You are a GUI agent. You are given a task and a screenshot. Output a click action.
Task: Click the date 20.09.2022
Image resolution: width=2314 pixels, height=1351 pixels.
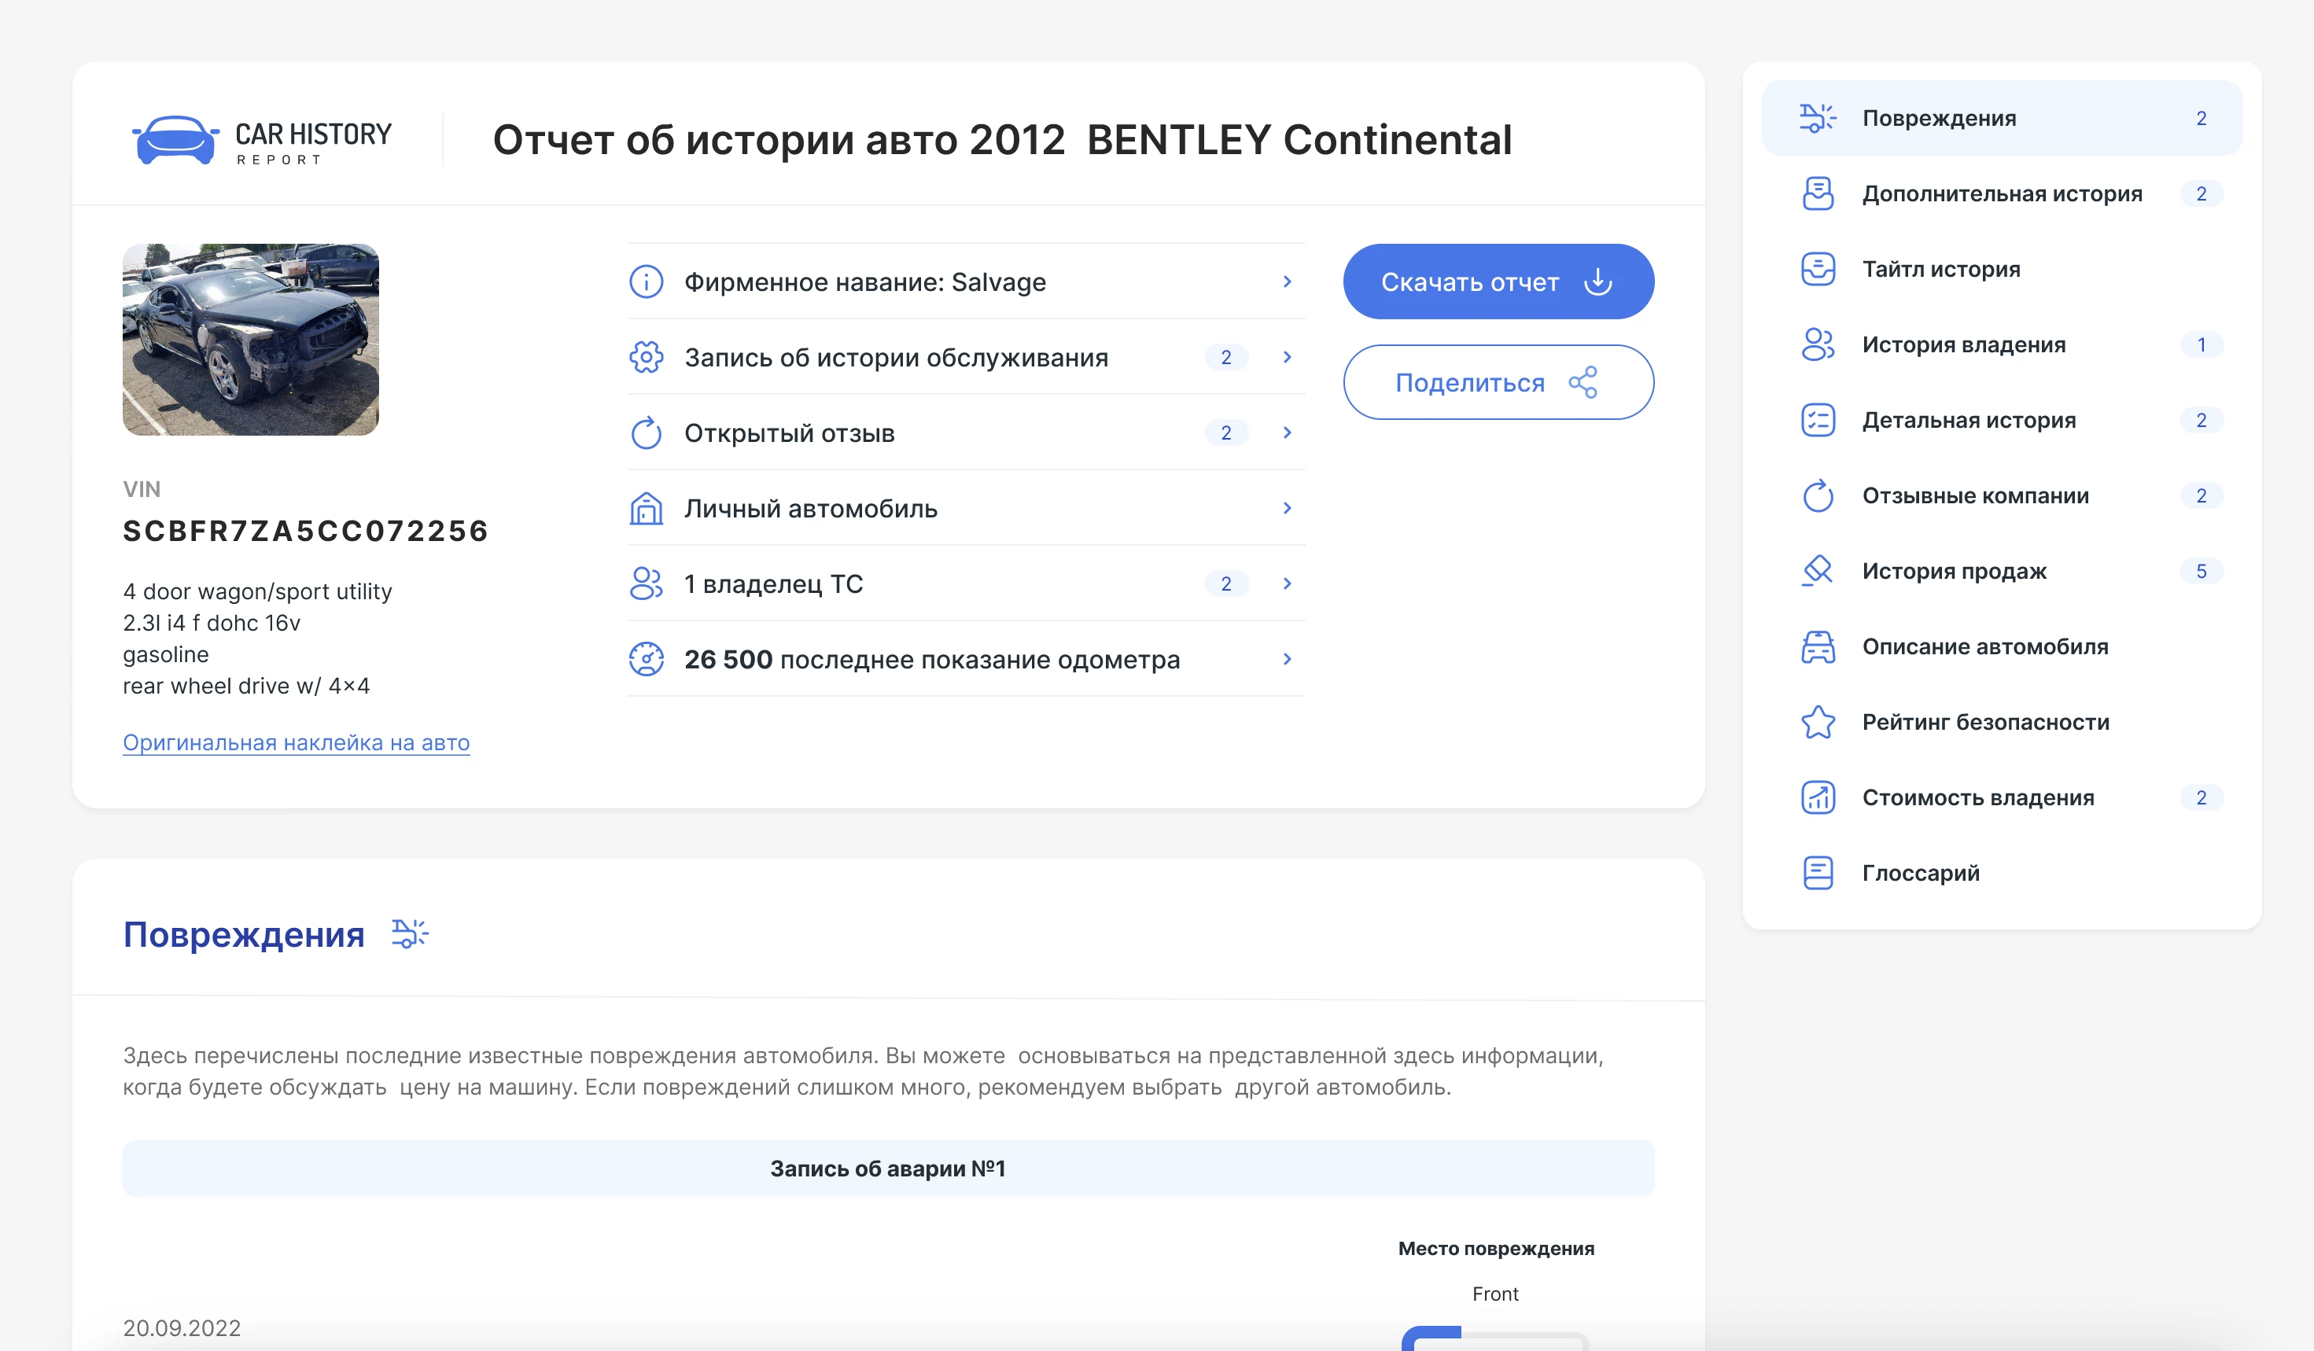coord(182,1327)
